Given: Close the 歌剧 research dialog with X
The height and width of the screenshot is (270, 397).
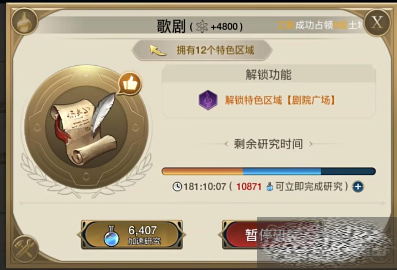Looking at the screenshot, I should [377, 22].
